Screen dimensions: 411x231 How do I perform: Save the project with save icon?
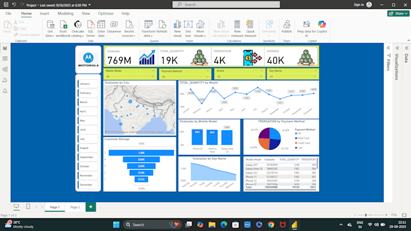pyautogui.click(x=6, y=4)
